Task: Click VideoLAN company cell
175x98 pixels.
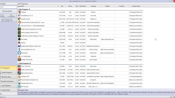Action: pos(93,56)
